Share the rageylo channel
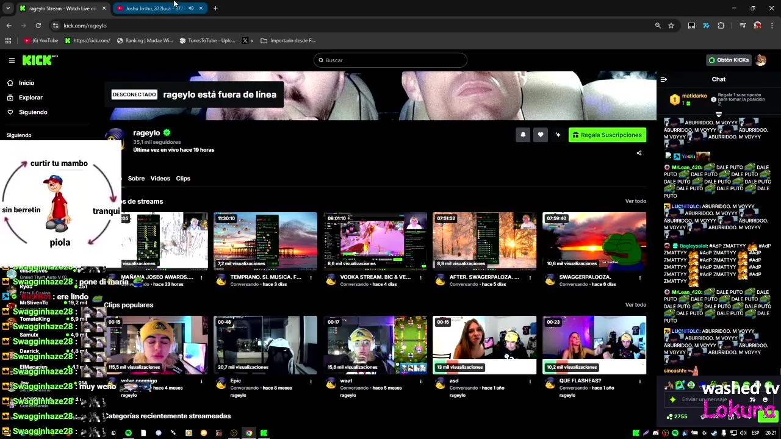This screenshot has width=781, height=439. coord(639,153)
